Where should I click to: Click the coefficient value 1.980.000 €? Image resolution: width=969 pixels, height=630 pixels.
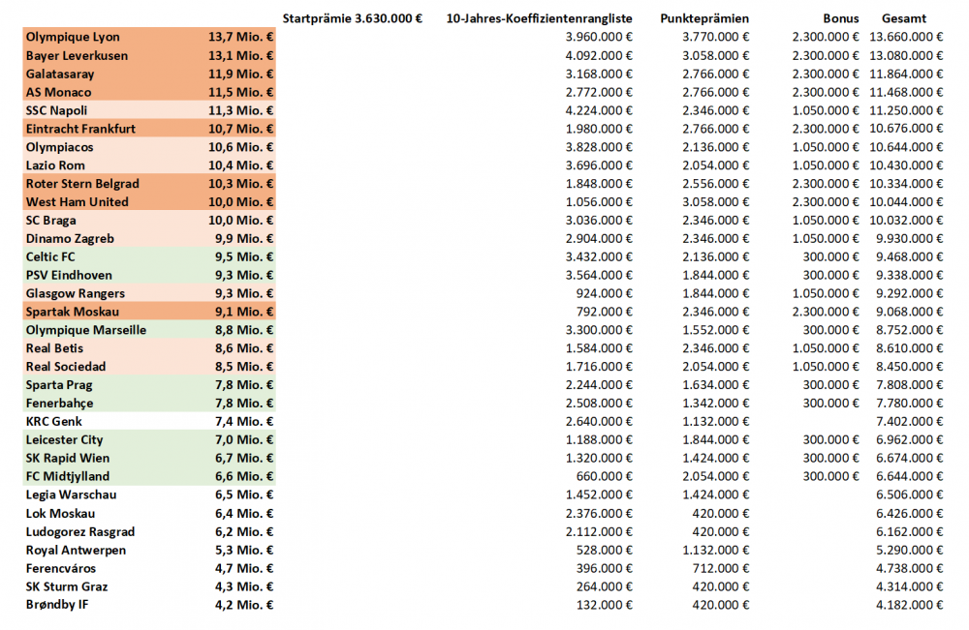599,129
